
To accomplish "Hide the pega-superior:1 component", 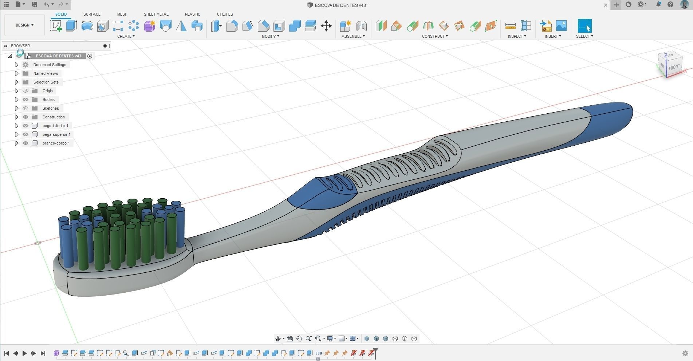I will (25, 134).
